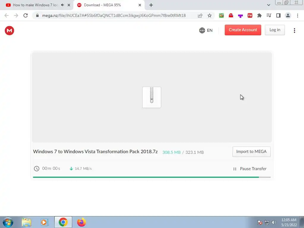The width and height of the screenshot is (304, 228).
Task: Click the network tray icon
Action: click(267, 222)
